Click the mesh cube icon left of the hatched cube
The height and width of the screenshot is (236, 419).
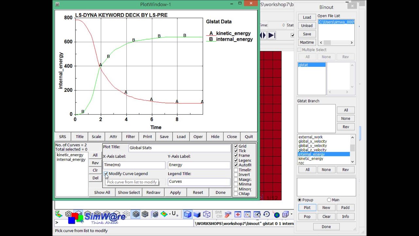pyautogui.click(x=145, y=214)
